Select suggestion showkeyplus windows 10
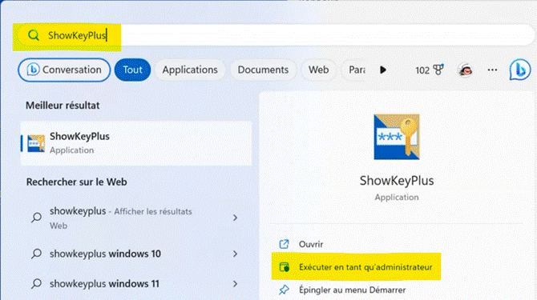Screen dimensions: 537x300 point(136,254)
